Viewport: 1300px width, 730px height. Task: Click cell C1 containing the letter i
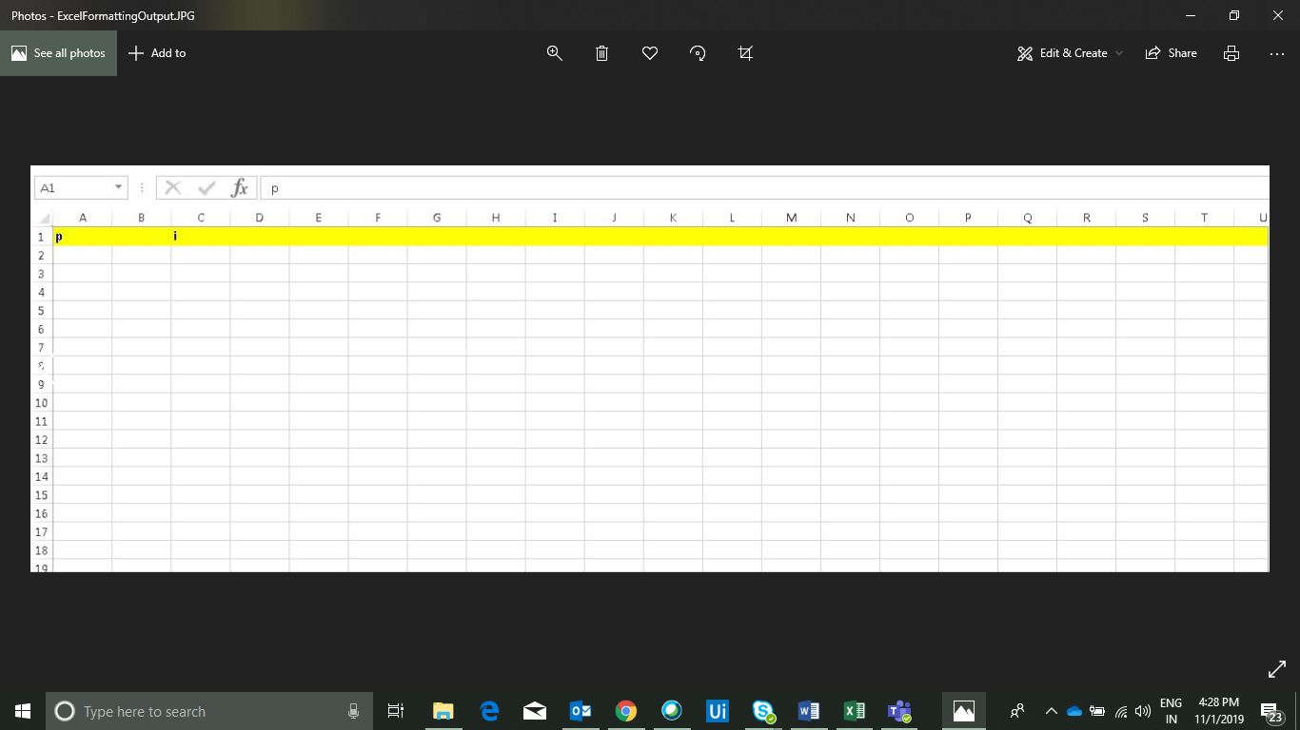[x=200, y=237]
